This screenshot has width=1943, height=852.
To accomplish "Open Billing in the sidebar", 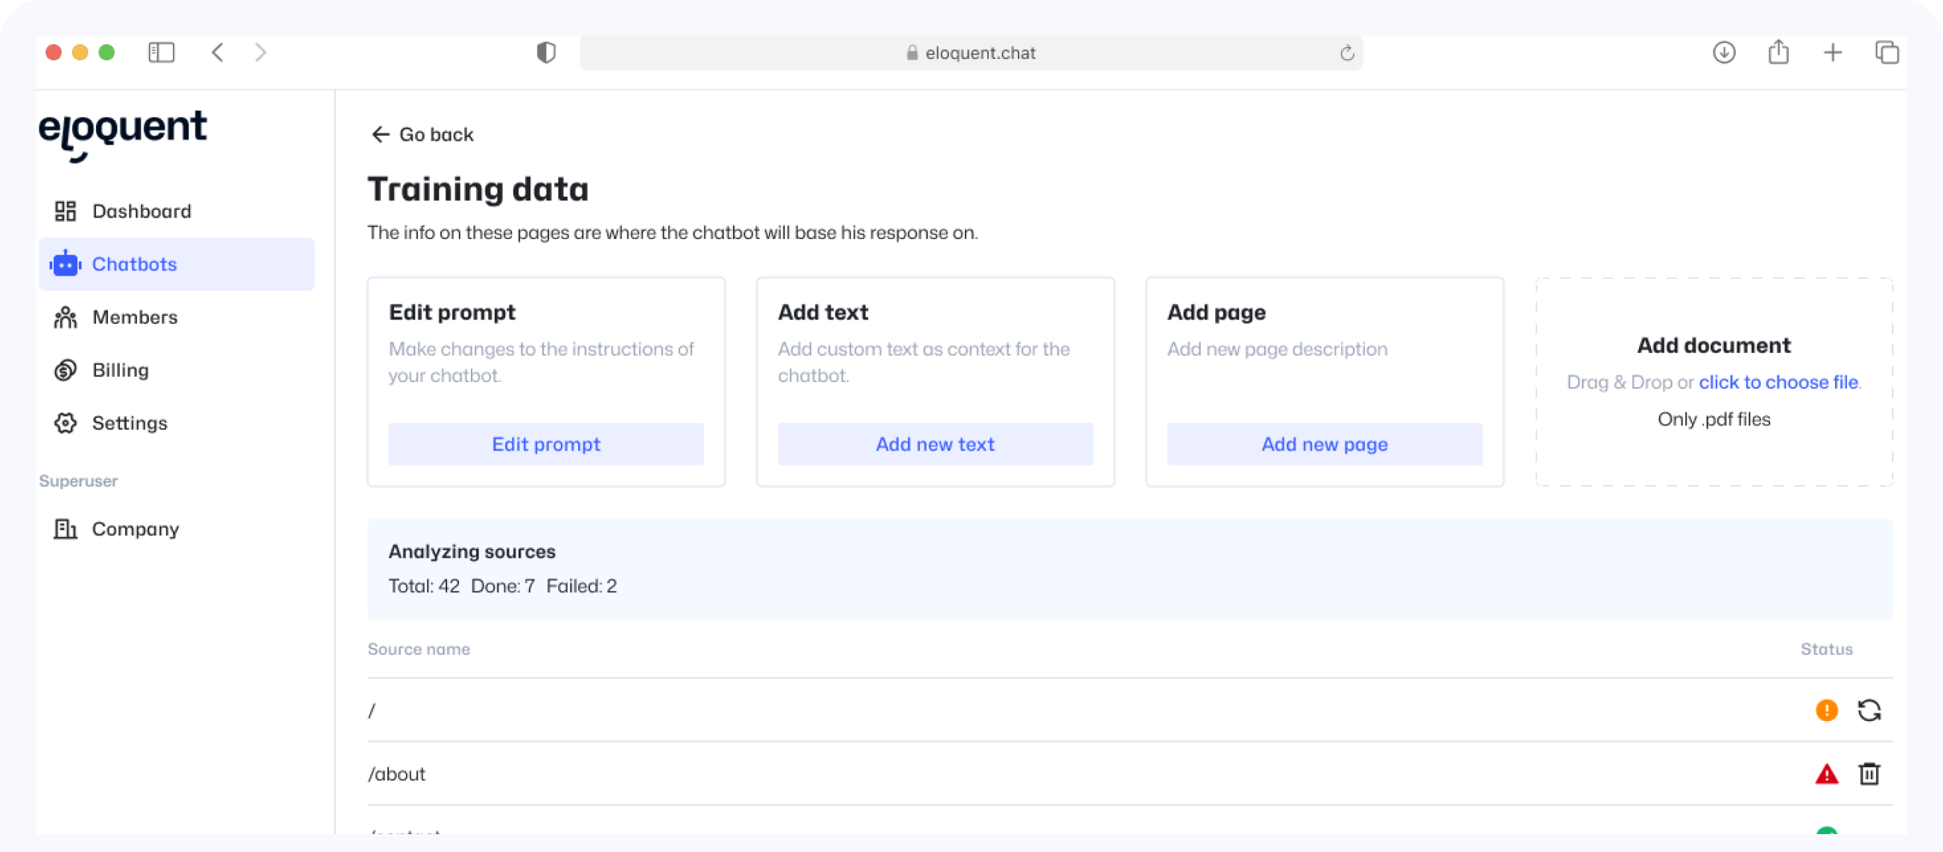I will click(177, 370).
